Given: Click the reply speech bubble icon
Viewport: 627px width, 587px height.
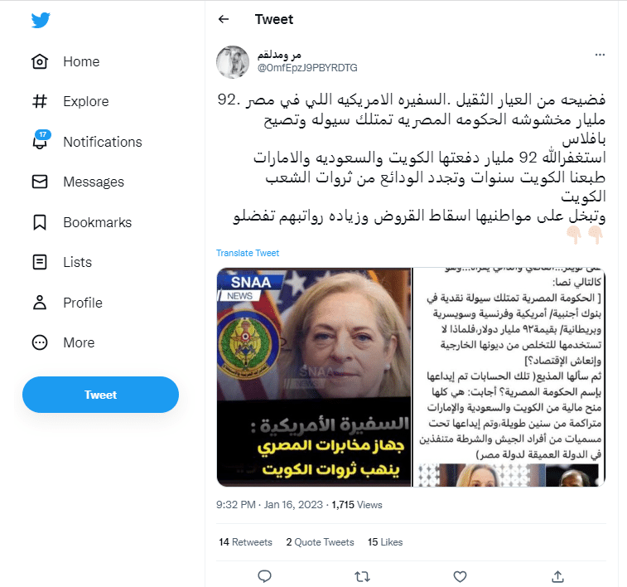Looking at the screenshot, I should [x=264, y=576].
